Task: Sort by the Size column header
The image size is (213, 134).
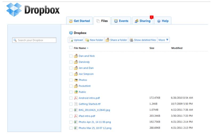Action: tap(152, 48)
